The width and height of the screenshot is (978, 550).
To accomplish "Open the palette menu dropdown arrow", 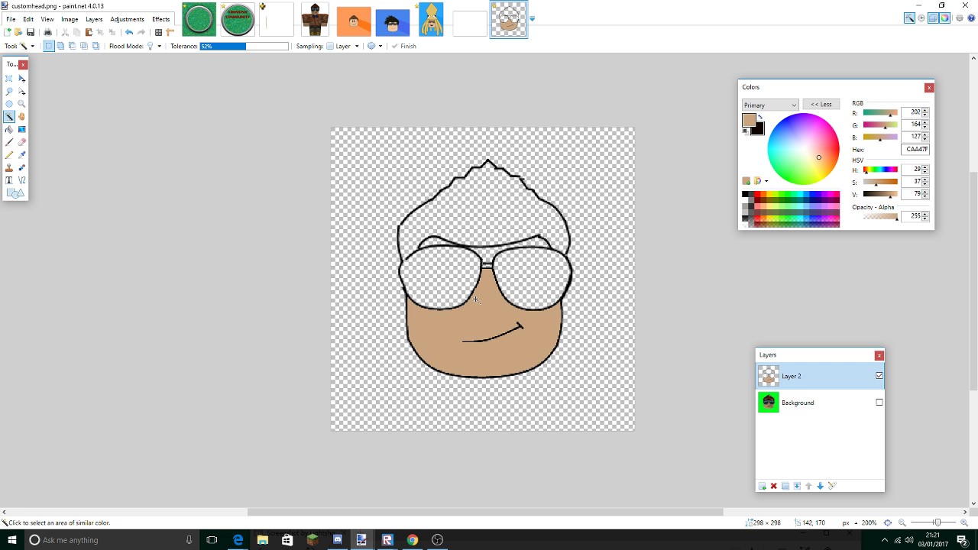I will 766,181.
